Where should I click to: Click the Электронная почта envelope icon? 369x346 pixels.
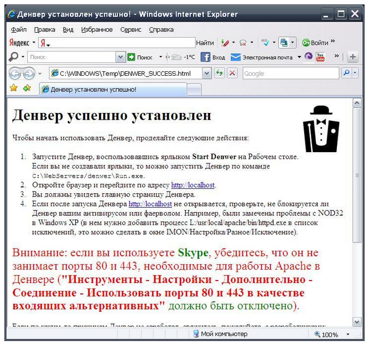(235, 57)
